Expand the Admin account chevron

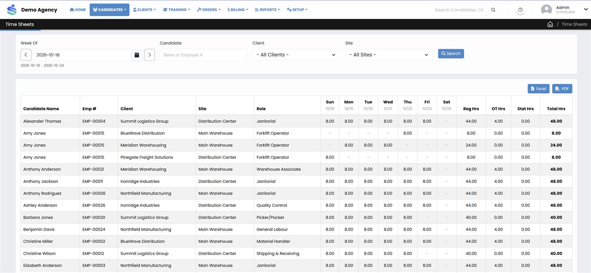(x=586, y=10)
